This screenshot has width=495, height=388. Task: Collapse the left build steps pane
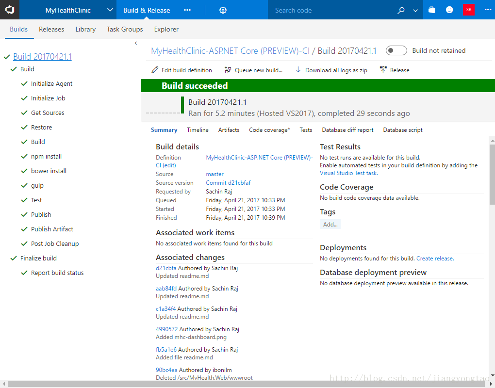(136, 43)
